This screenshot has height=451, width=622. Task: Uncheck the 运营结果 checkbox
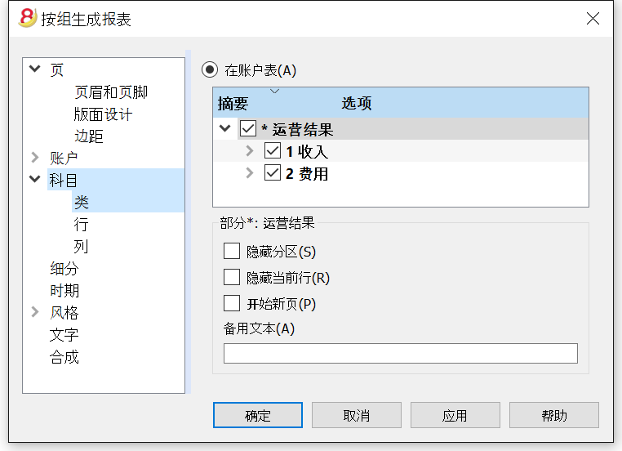coord(248,128)
